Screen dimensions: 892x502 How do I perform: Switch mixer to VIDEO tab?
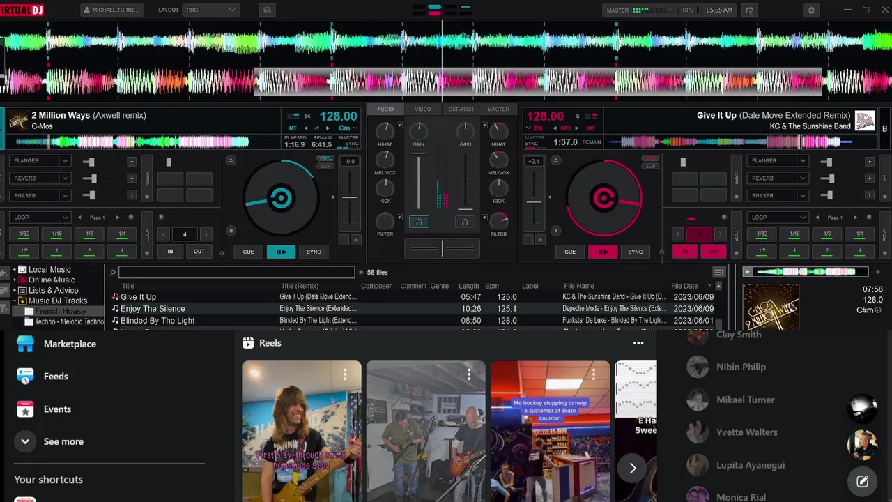point(423,109)
